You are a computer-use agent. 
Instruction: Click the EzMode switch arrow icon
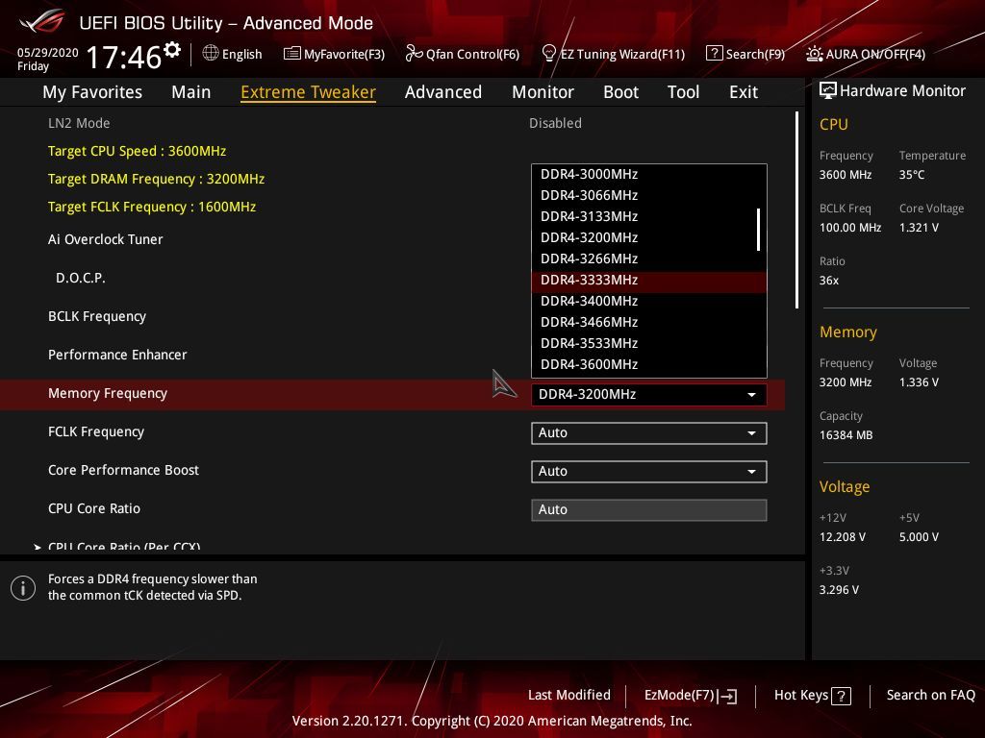pyautogui.click(x=727, y=696)
